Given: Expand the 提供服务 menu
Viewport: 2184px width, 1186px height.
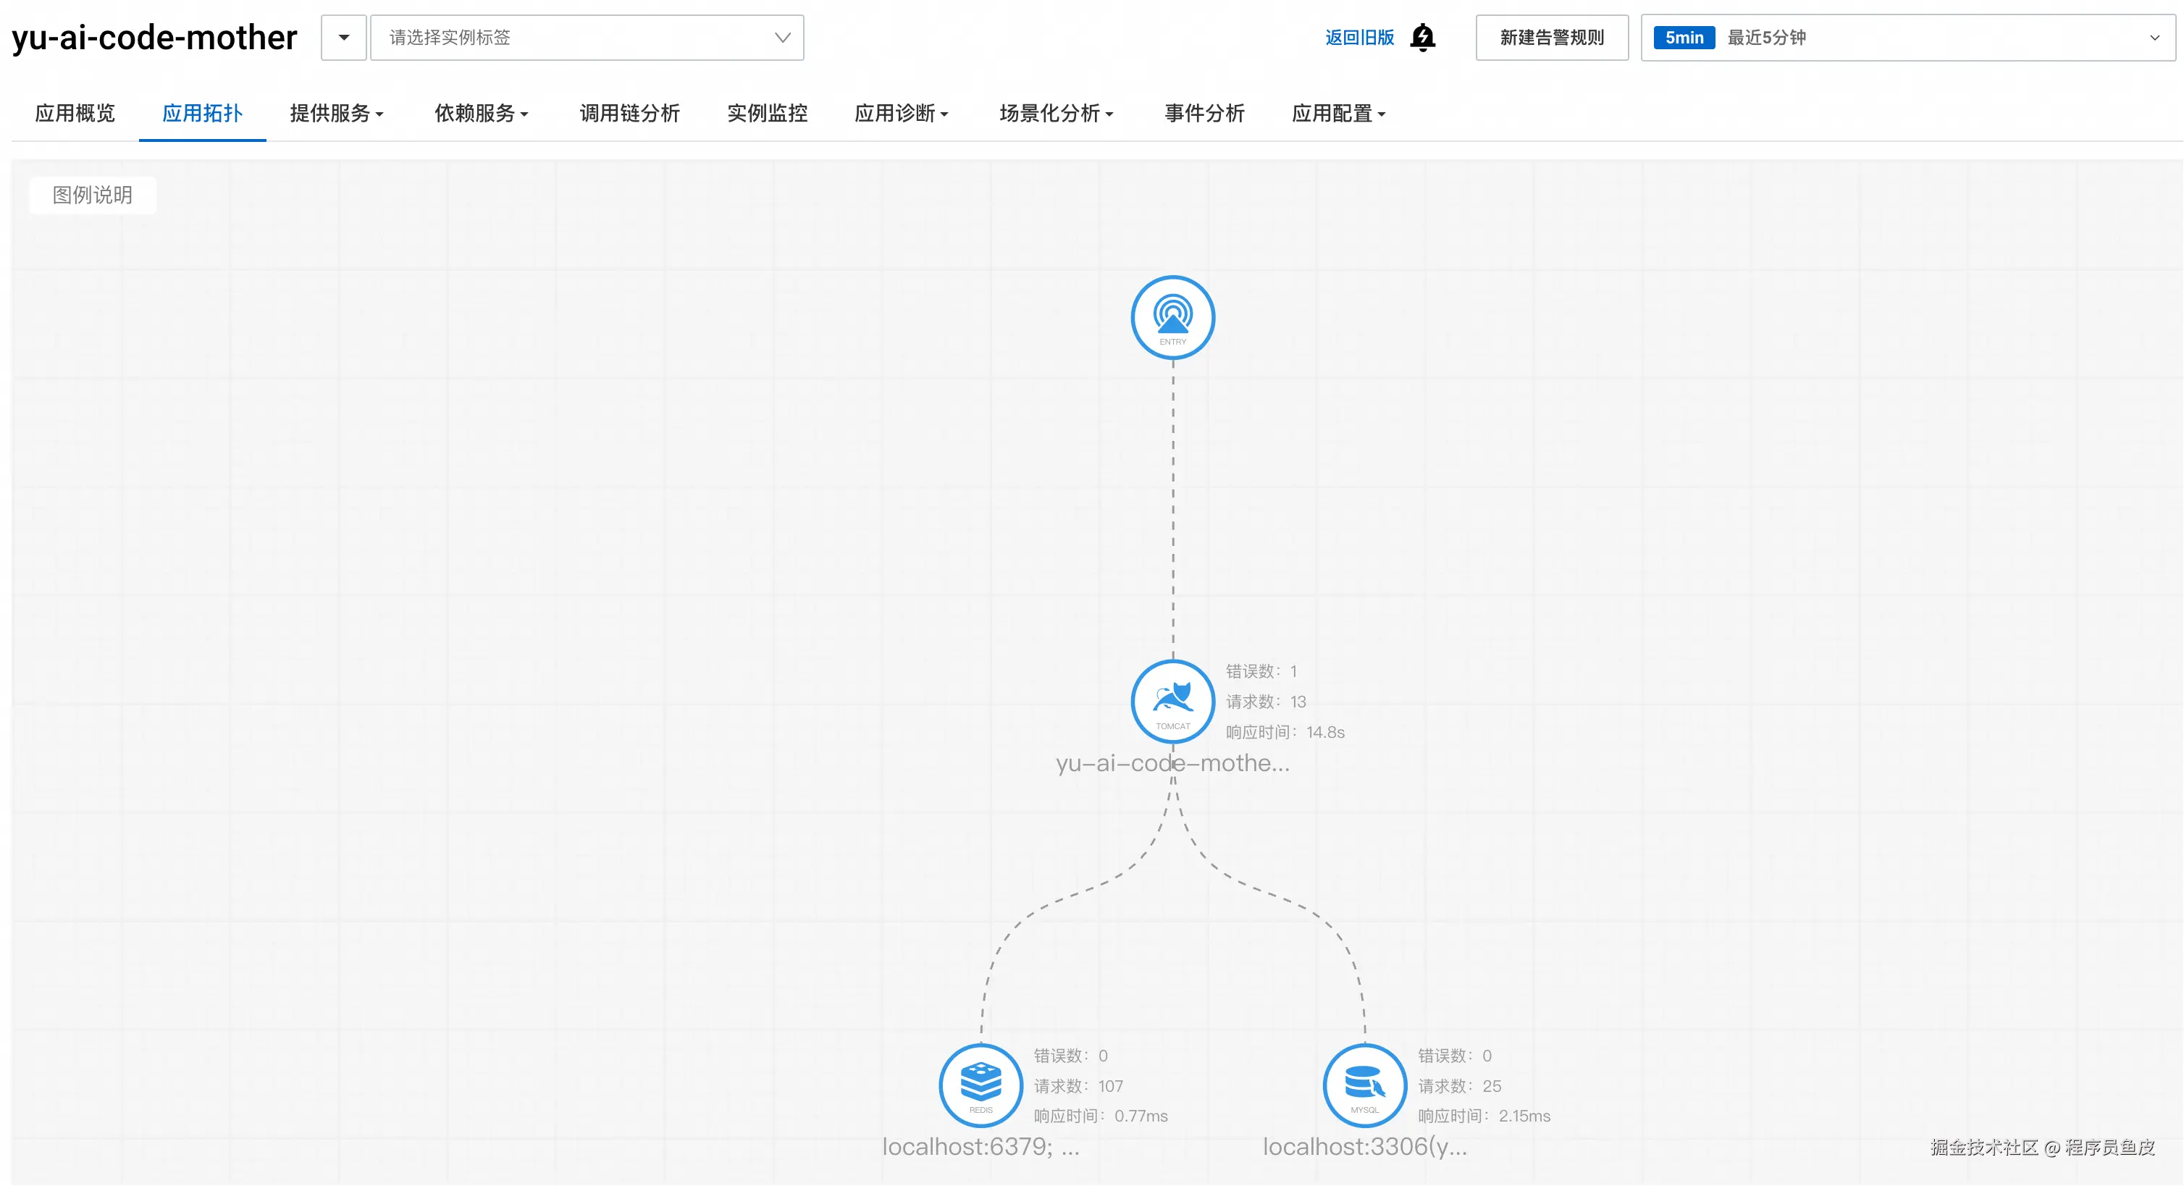Looking at the screenshot, I should point(337,114).
